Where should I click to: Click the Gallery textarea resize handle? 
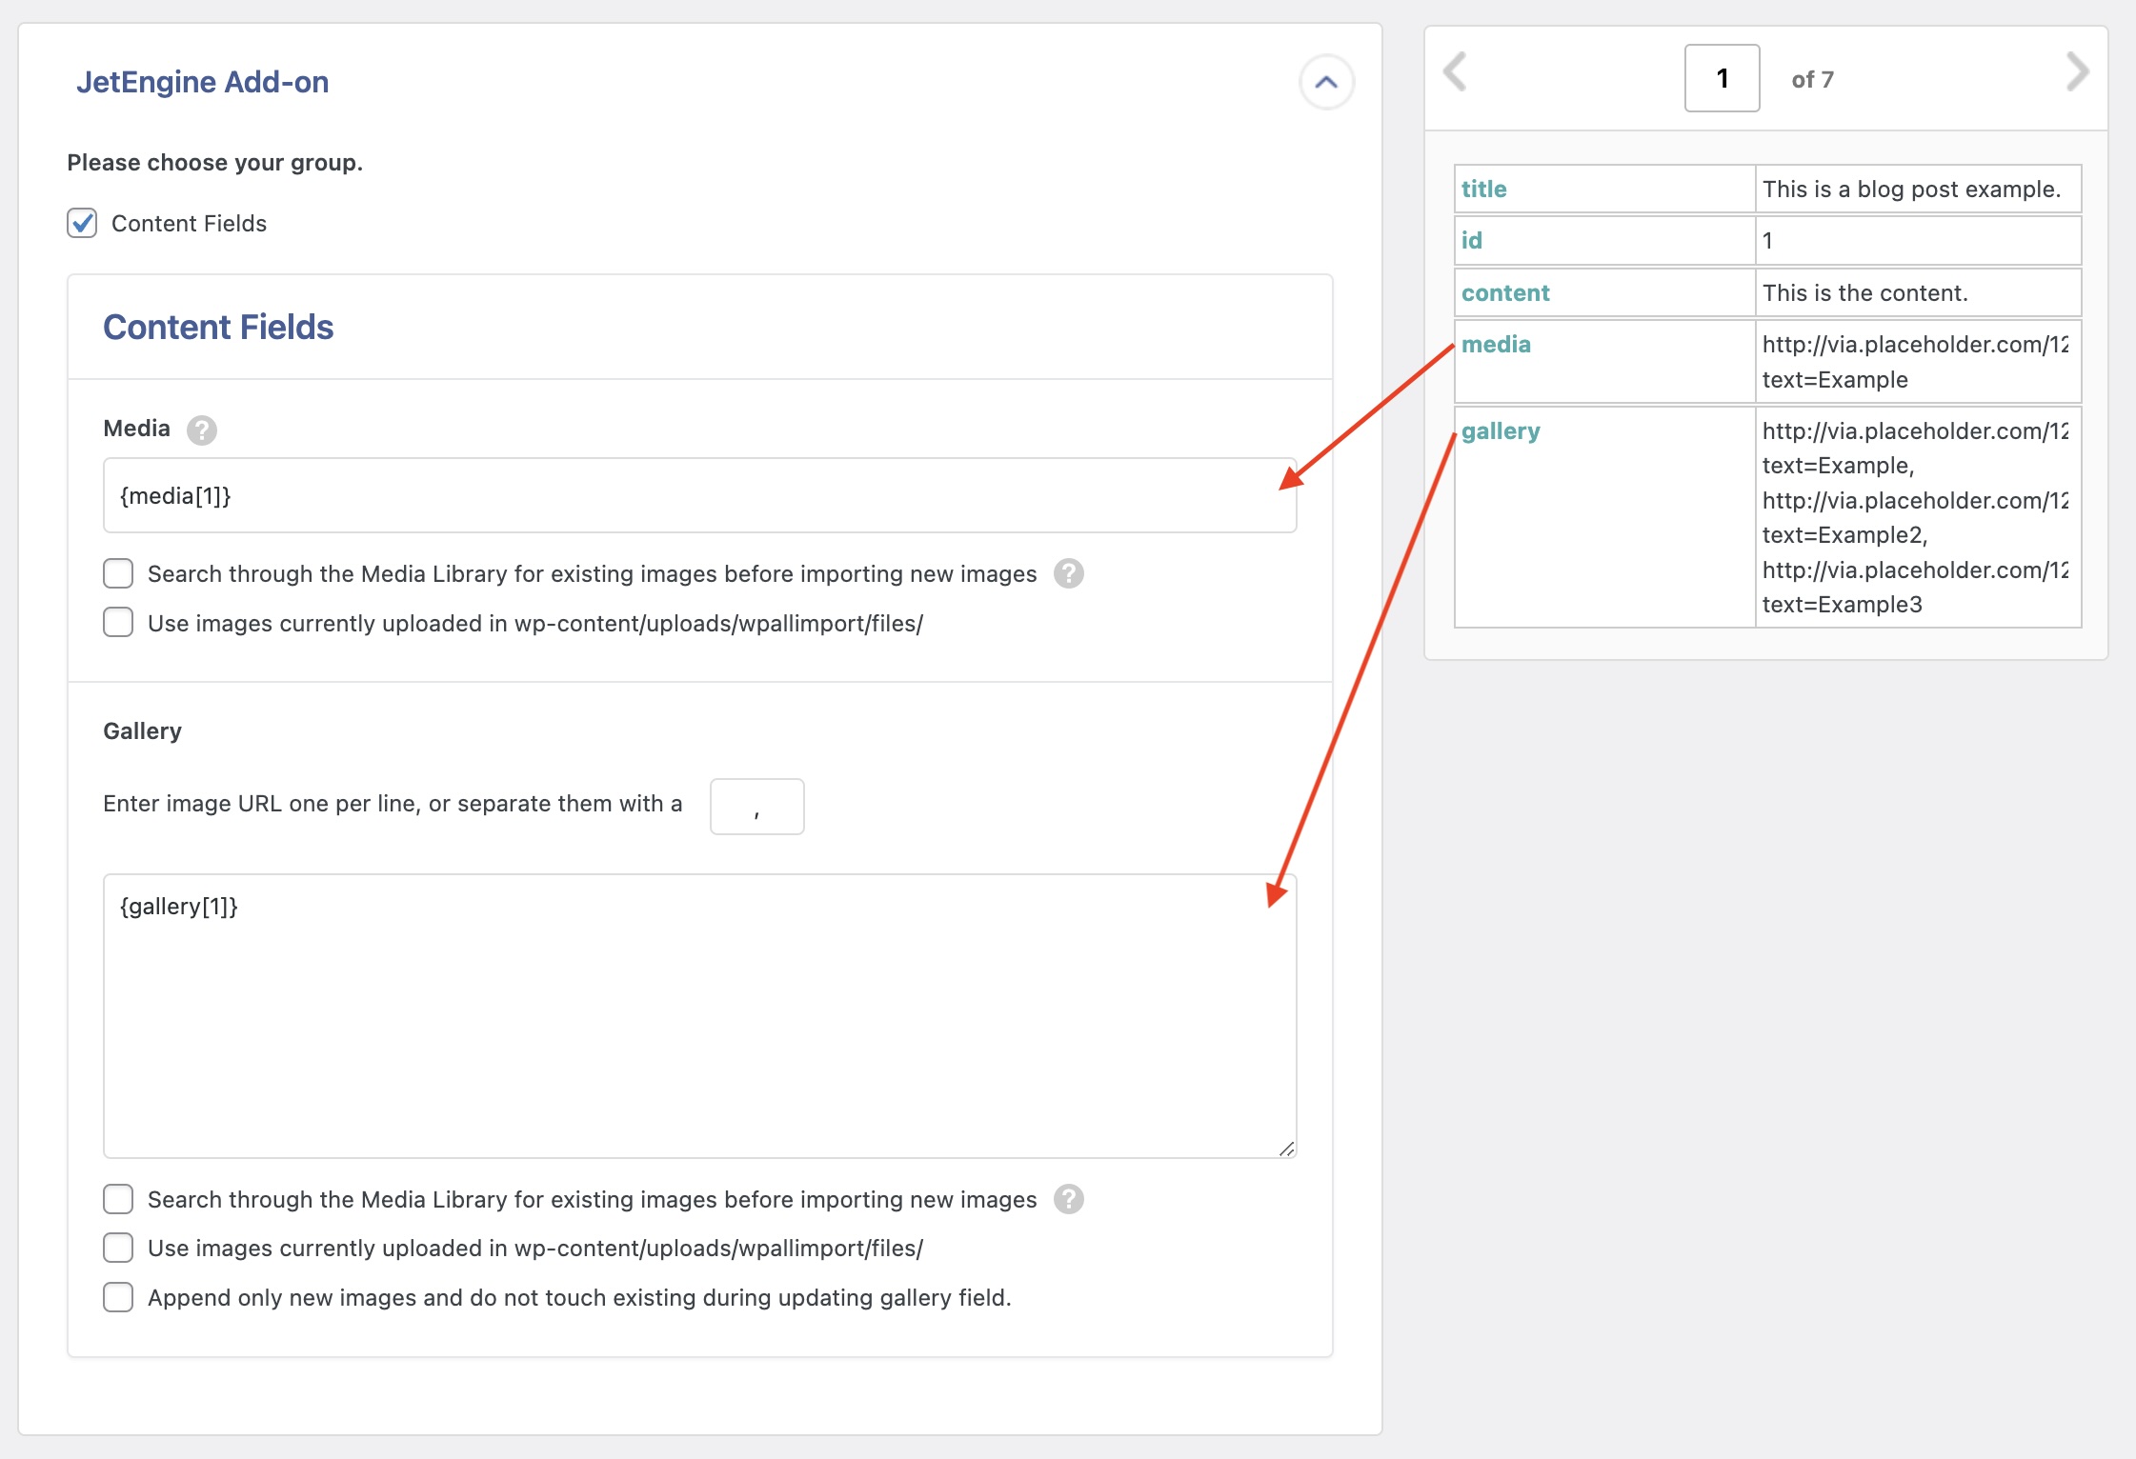click(1288, 1149)
